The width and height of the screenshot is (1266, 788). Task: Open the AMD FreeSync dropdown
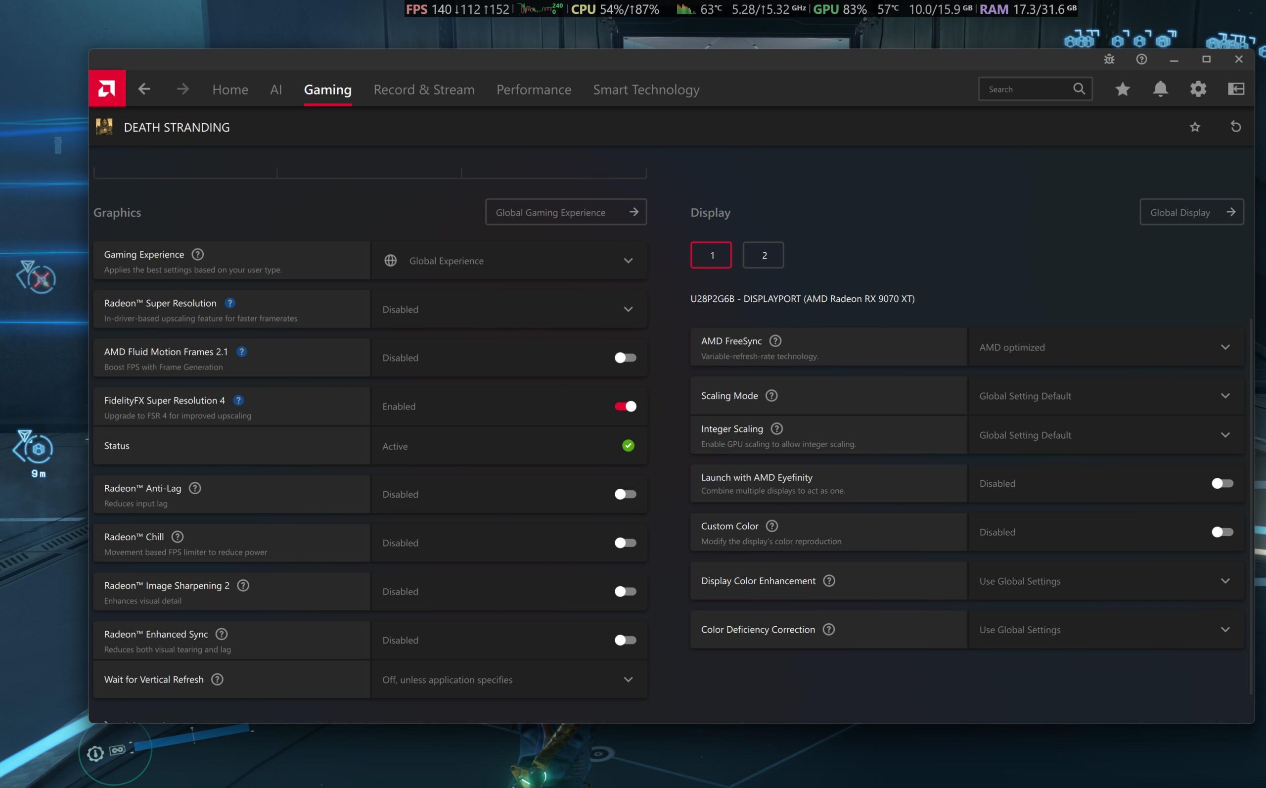tap(1226, 347)
